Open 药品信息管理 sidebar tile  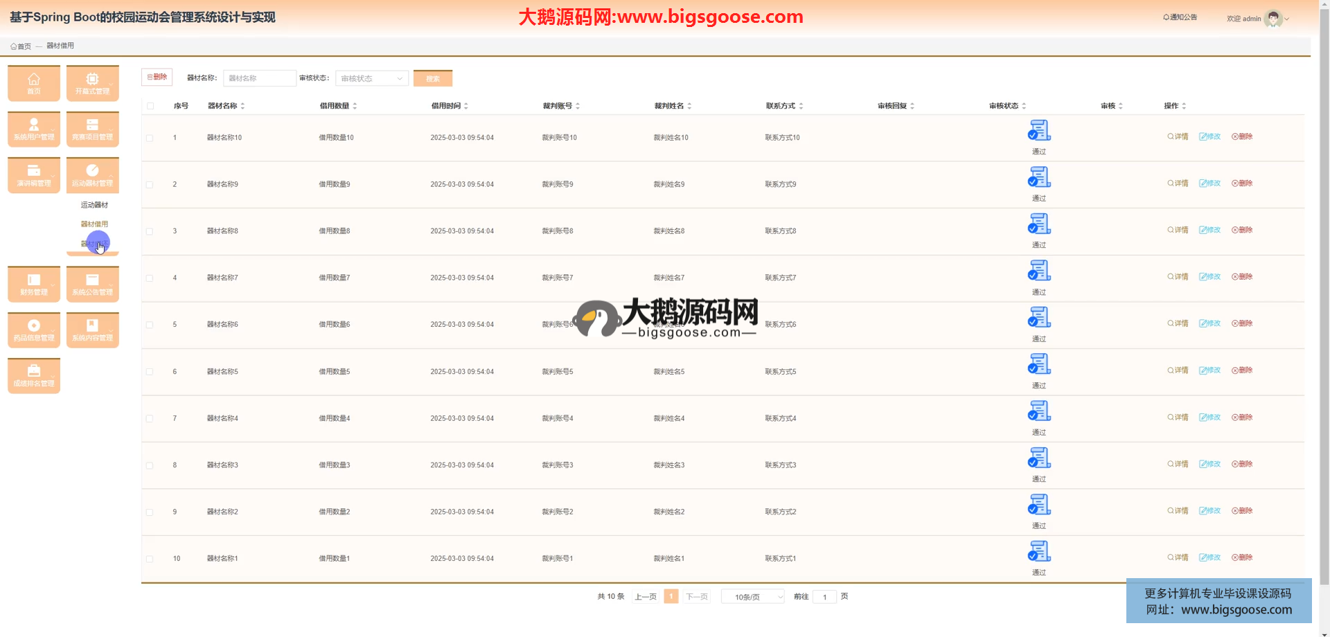click(33, 330)
